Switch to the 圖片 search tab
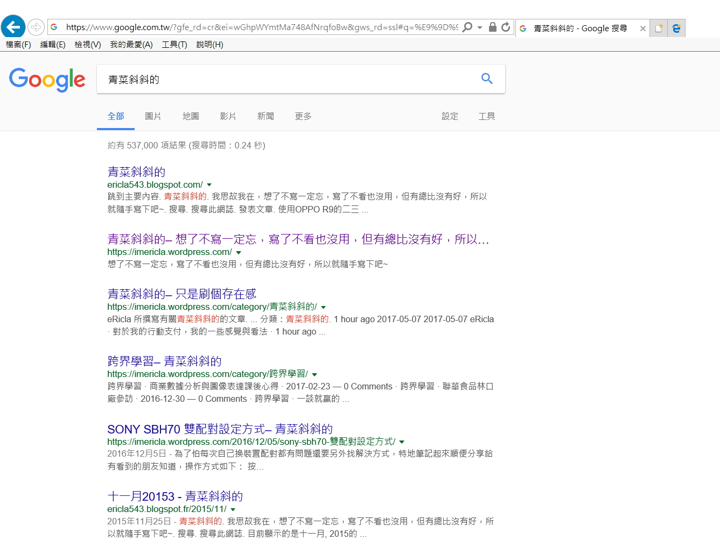 click(x=153, y=116)
